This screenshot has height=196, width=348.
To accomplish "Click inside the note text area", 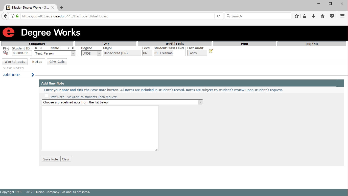I will 100,128.
